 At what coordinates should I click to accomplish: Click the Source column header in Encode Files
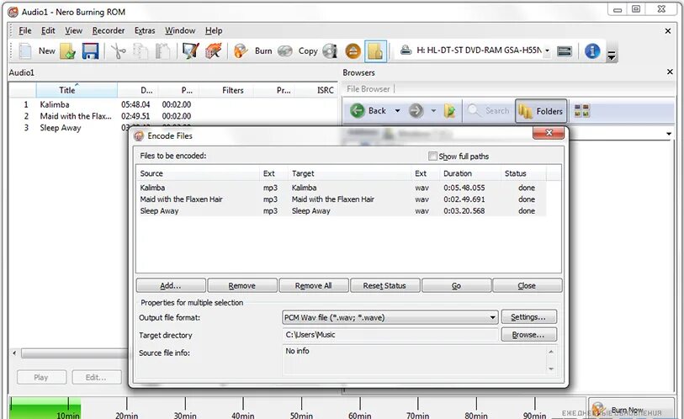(198, 173)
